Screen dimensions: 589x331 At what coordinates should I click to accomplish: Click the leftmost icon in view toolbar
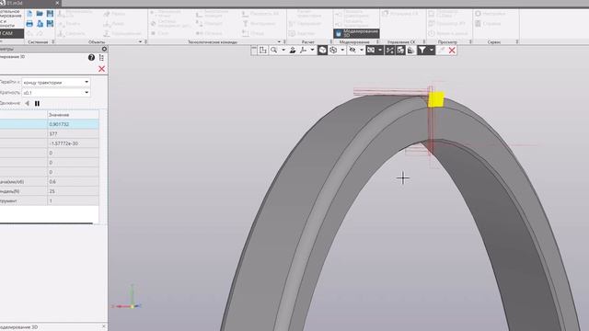(x=254, y=50)
